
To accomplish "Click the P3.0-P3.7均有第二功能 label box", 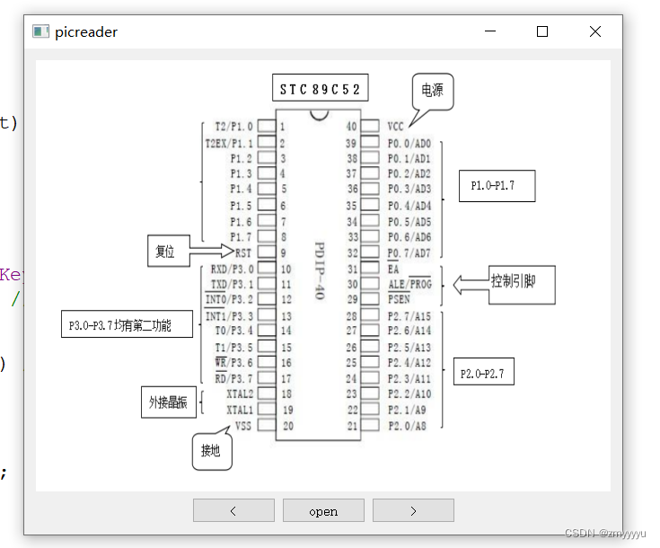I will coord(127,324).
